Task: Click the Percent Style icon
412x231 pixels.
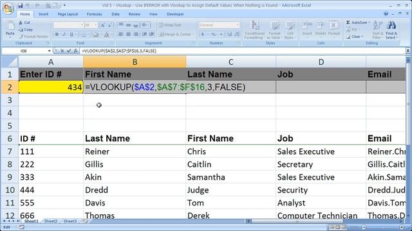Action: tap(213, 34)
